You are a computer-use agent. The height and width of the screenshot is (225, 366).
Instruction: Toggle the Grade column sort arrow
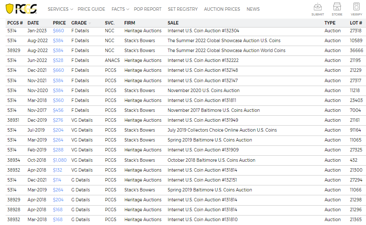coord(90,23)
